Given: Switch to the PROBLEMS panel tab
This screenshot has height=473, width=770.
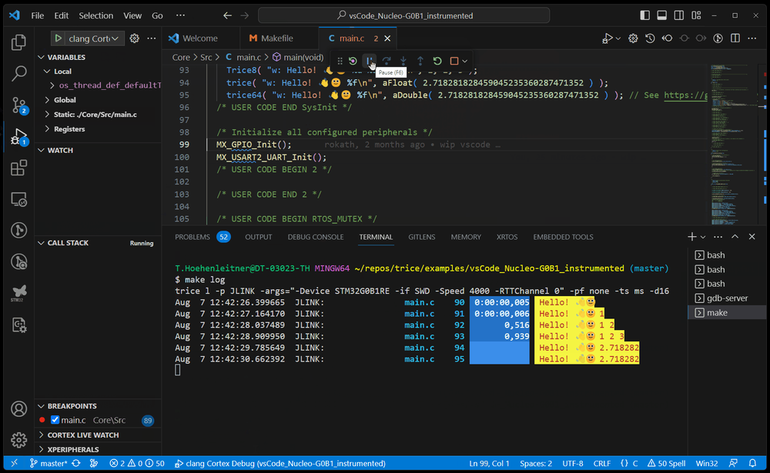Looking at the screenshot, I should tap(192, 237).
